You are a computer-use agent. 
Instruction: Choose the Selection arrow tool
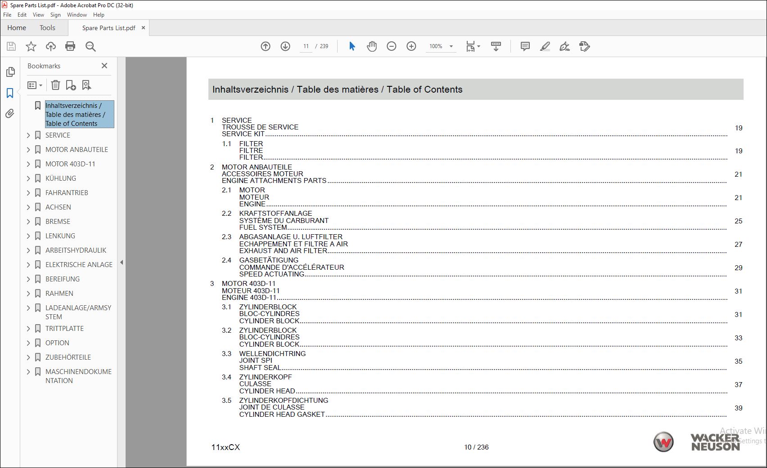[x=352, y=46]
